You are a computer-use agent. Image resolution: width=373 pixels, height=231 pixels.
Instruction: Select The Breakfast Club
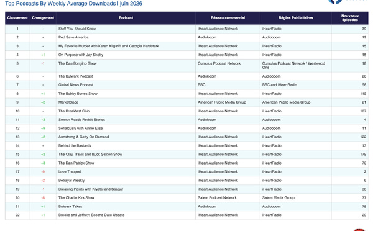coord(74,111)
